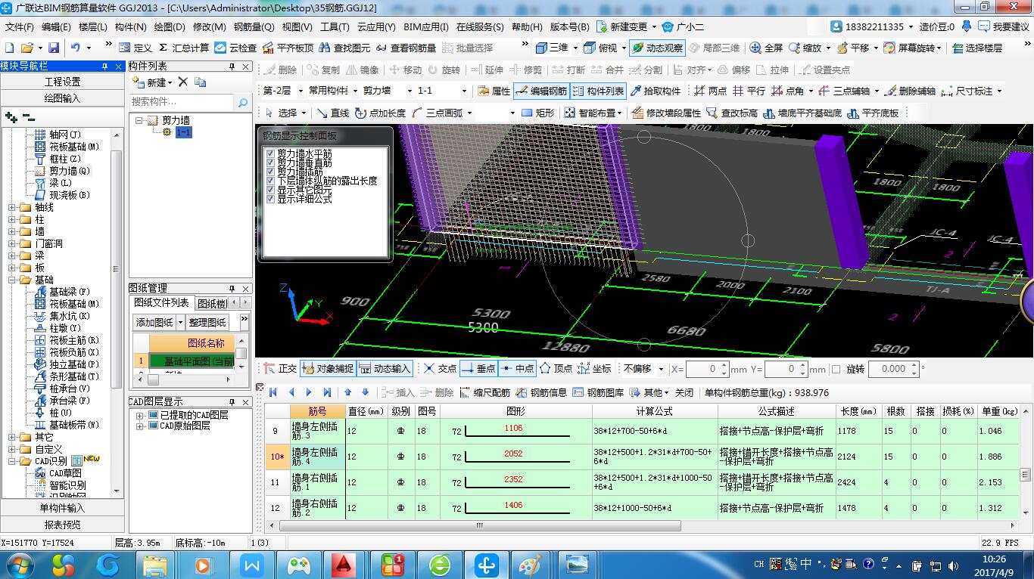The height and width of the screenshot is (579, 1034).
Task: Open 钢筋图库 rebar library
Action: point(599,392)
